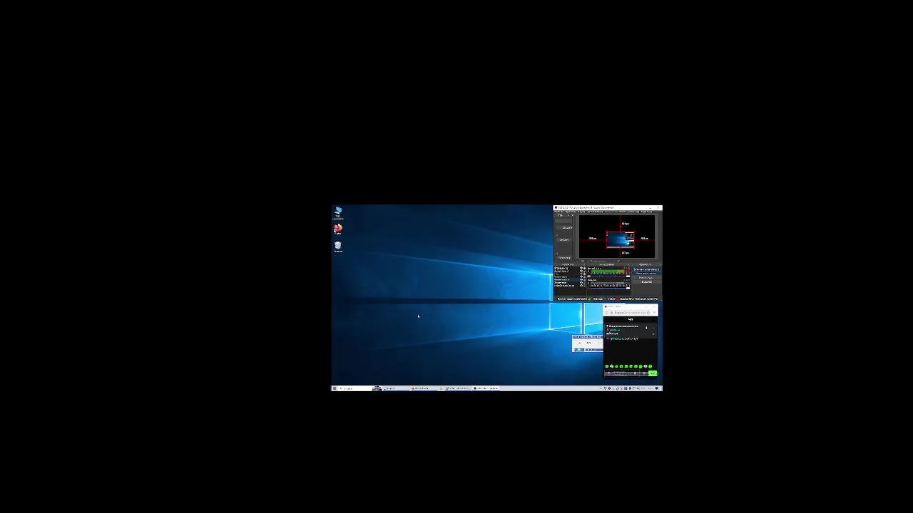This screenshot has width=913, height=513.
Task: Click the bottom button in OBS Controls panel
Action: coord(646,282)
